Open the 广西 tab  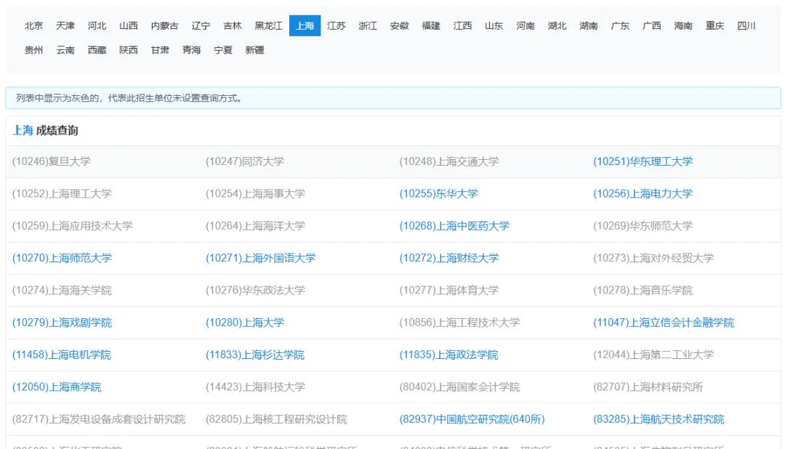[x=652, y=25]
